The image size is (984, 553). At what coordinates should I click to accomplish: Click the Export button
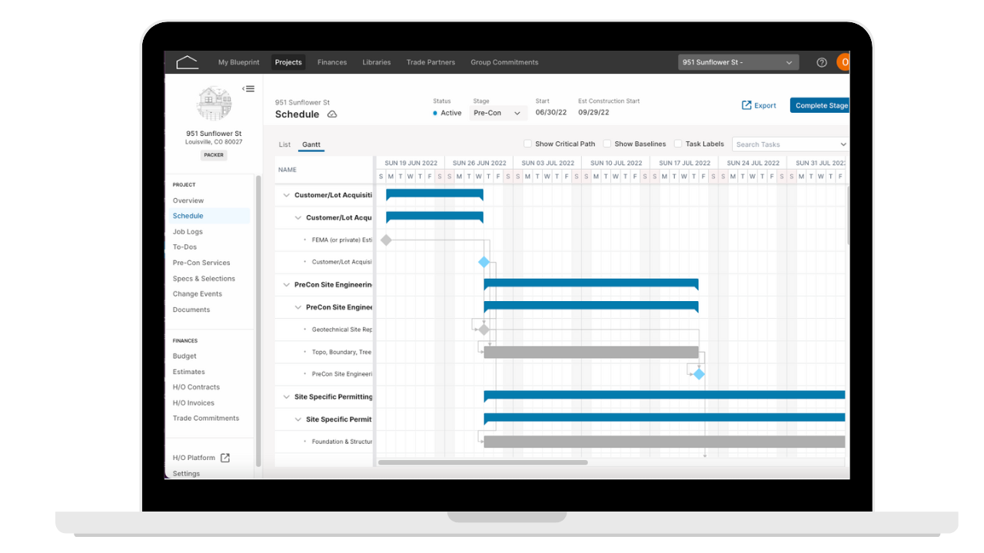(x=759, y=105)
